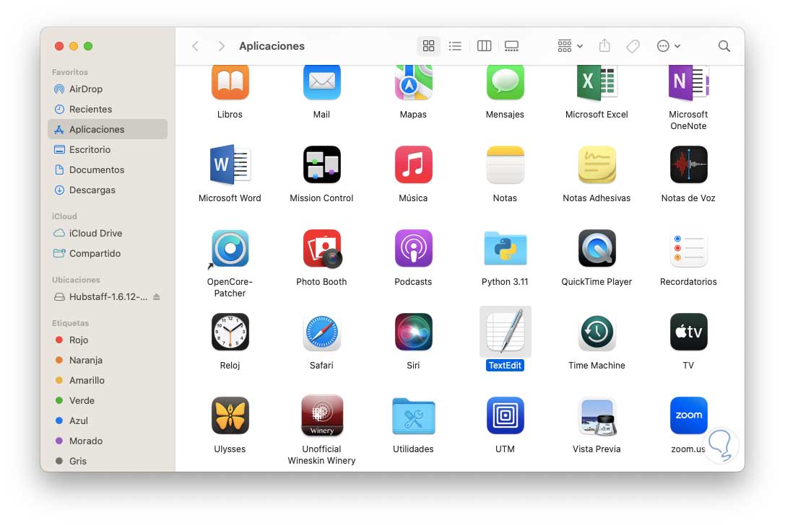Filter by the Naranja tag
Screen dimensions: 785x525
point(108,360)
